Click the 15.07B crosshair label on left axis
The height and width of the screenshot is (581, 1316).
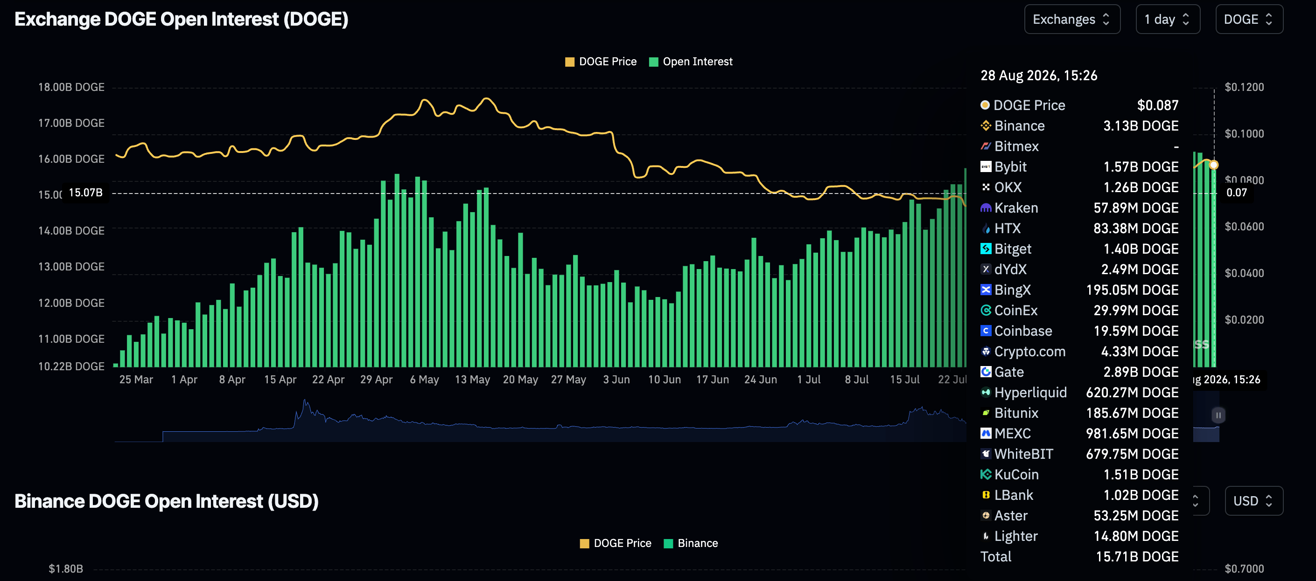pyautogui.click(x=85, y=193)
